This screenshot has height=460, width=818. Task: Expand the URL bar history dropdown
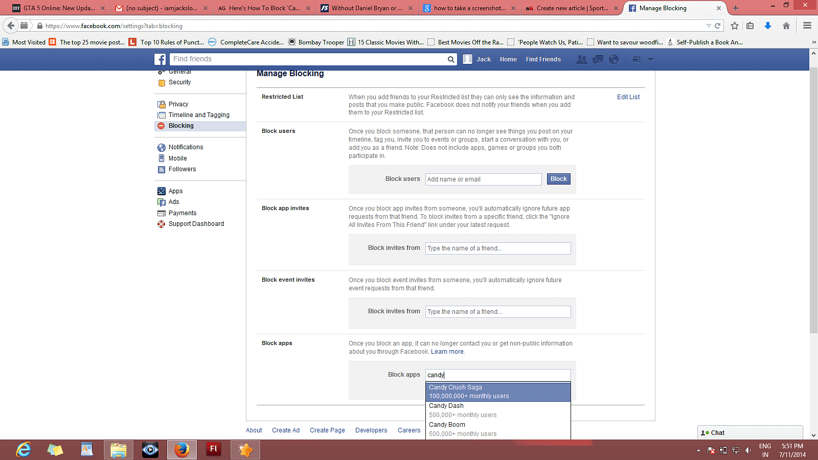coord(709,26)
